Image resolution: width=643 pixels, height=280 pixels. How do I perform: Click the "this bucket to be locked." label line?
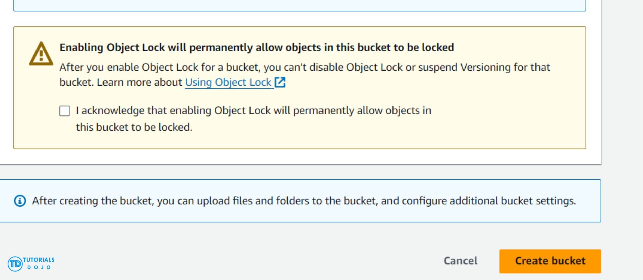point(134,127)
